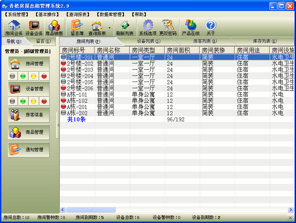The height and width of the screenshot is (223, 296).
Task: Open 设备业务 toolbar icon
Action: coord(34,28)
